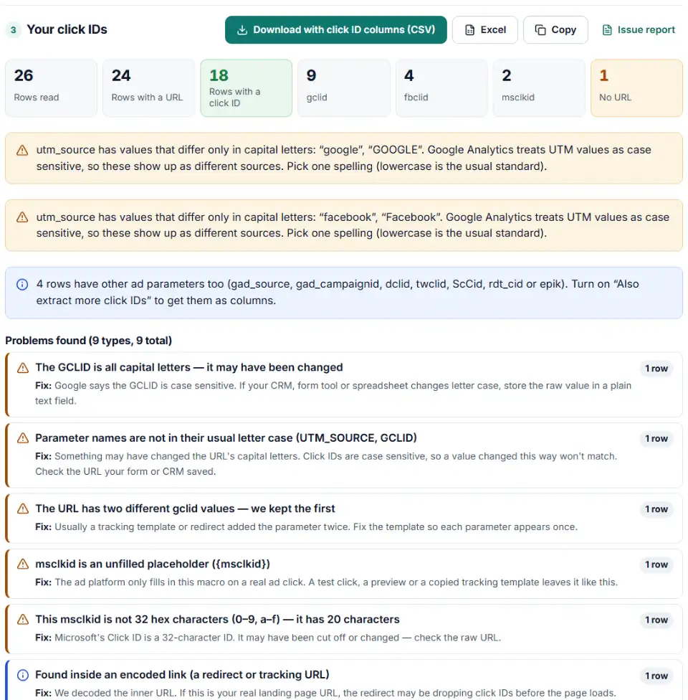This screenshot has width=688, height=700.
Task: Click the spreadsheet icon beside Excel
Action: [x=469, y=30]
